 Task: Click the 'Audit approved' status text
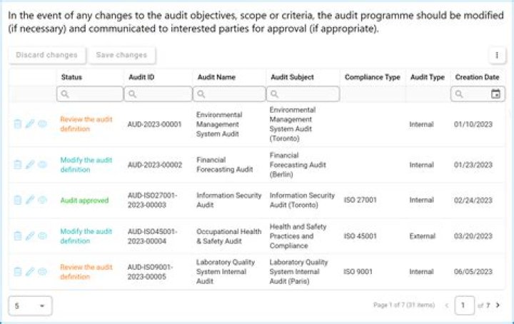tap(84, 200)
